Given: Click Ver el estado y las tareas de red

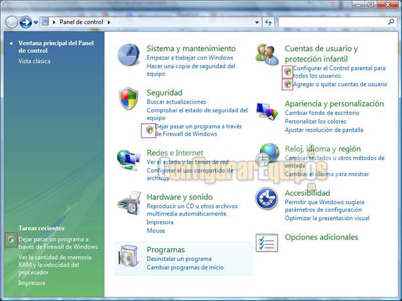Looking at the screenshot, I should tap(188, 162).
